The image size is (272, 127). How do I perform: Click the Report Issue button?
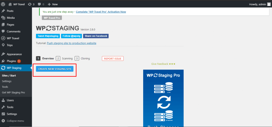pos(113,58)
